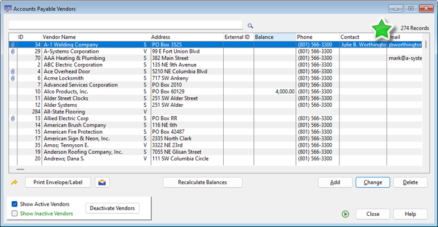Click the yellow arrow icon beside Print Envelope/Label
The width and height of the screenshot is (438, 227).
click(x=15, y=182)
